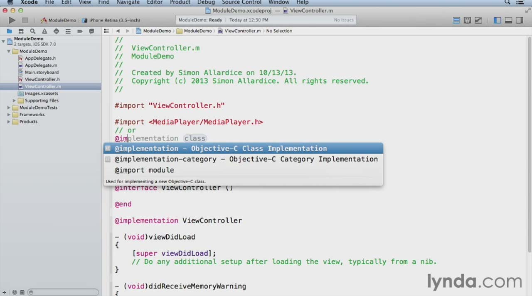Open the Log navigator speech bubble
The width and height of the screenshot is (532, 296).
pyautogui.click(x=91, y=31)
